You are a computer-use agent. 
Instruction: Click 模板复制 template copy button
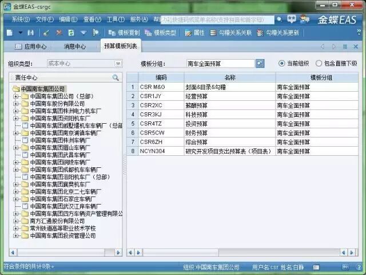(x=124, y=33)
